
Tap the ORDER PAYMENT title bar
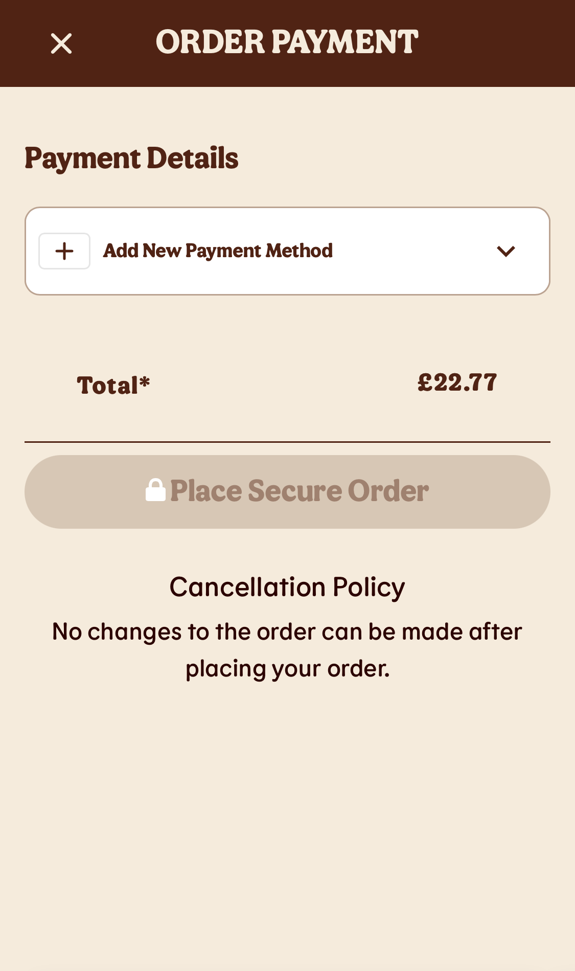click(287, 43)
